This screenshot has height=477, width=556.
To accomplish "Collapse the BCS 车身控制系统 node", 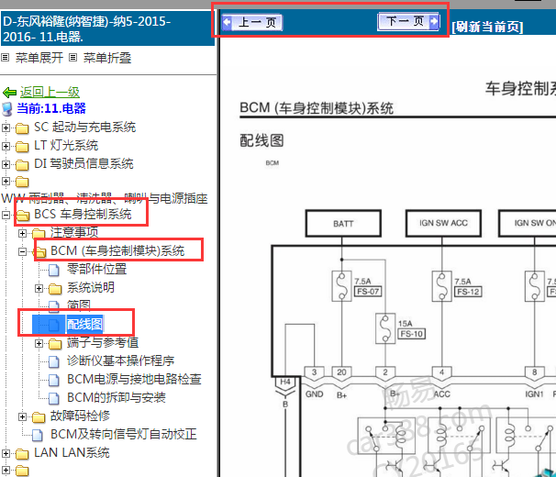I will pyautogui.click(x=6, y=215).
